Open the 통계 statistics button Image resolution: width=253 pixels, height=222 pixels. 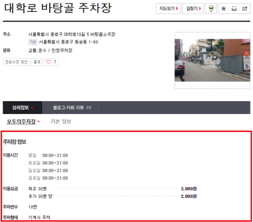37,62
